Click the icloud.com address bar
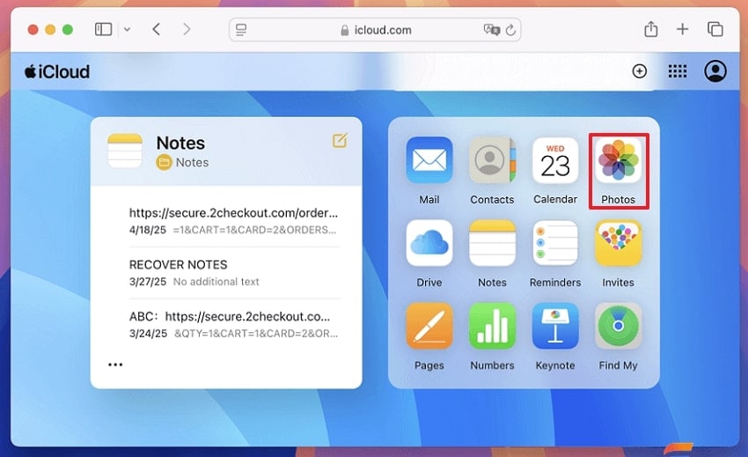The height and width of the screenshot is (457, 748). pyautogui.click(x=375, y=30)
